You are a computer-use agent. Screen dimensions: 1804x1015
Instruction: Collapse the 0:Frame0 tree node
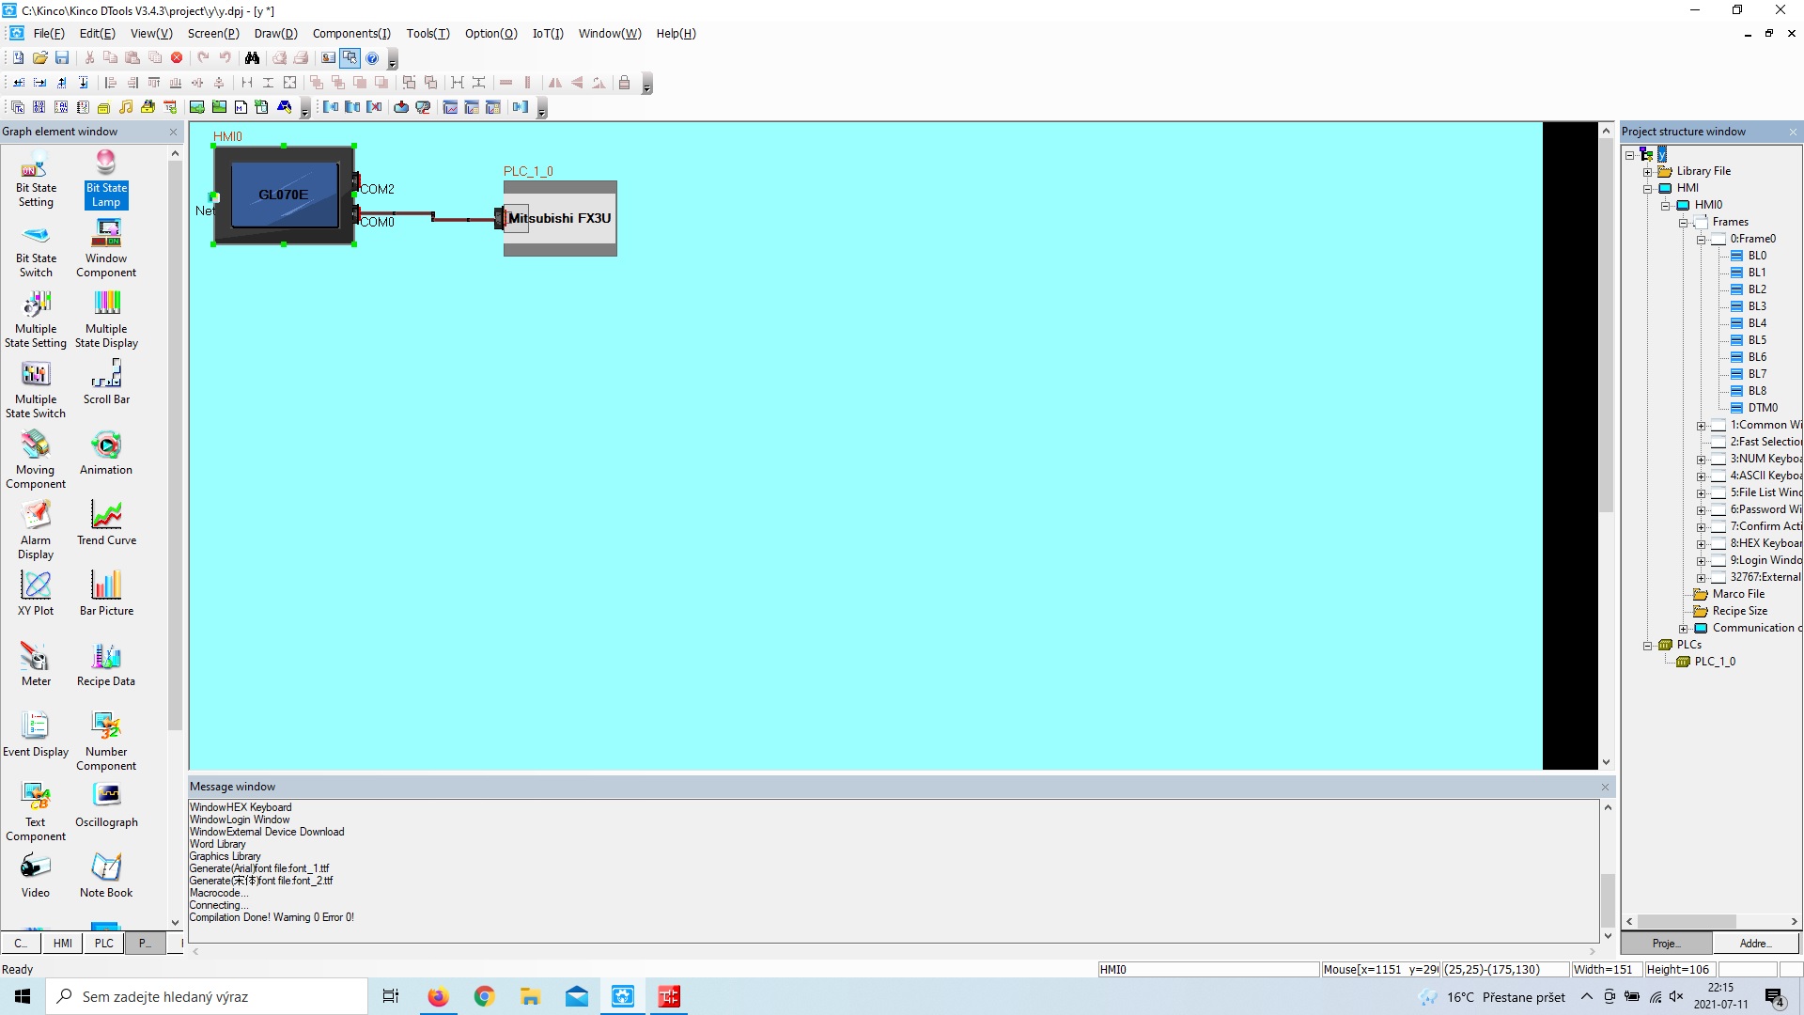coord(1701,240)
